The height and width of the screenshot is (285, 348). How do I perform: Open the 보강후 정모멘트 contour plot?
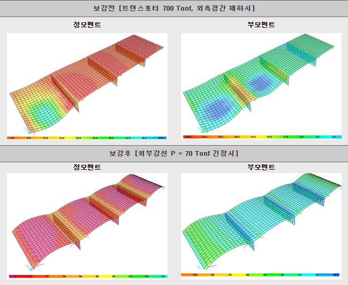point(87,221)
